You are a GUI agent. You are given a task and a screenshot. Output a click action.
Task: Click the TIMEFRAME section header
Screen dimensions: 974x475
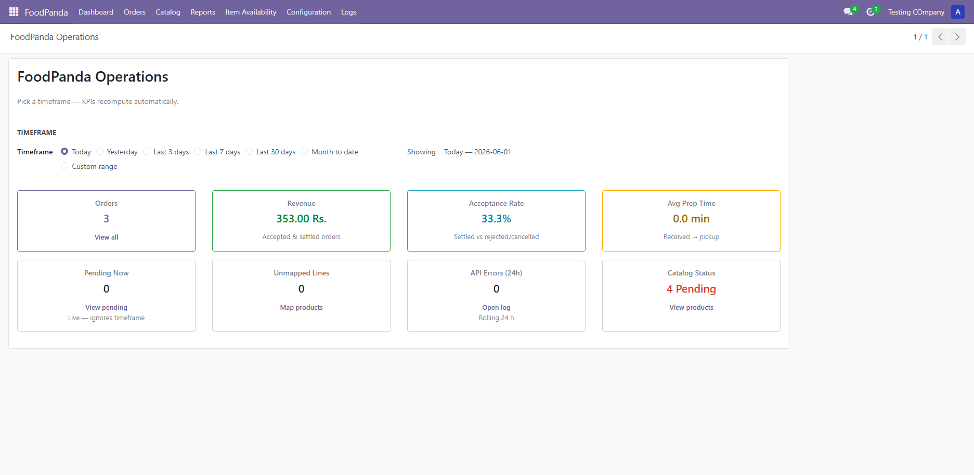(x=37, y=133)
